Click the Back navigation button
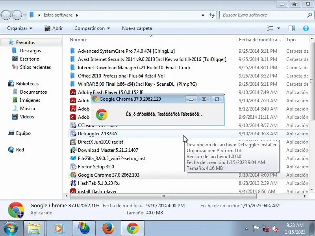 click(x=6, y=15)
